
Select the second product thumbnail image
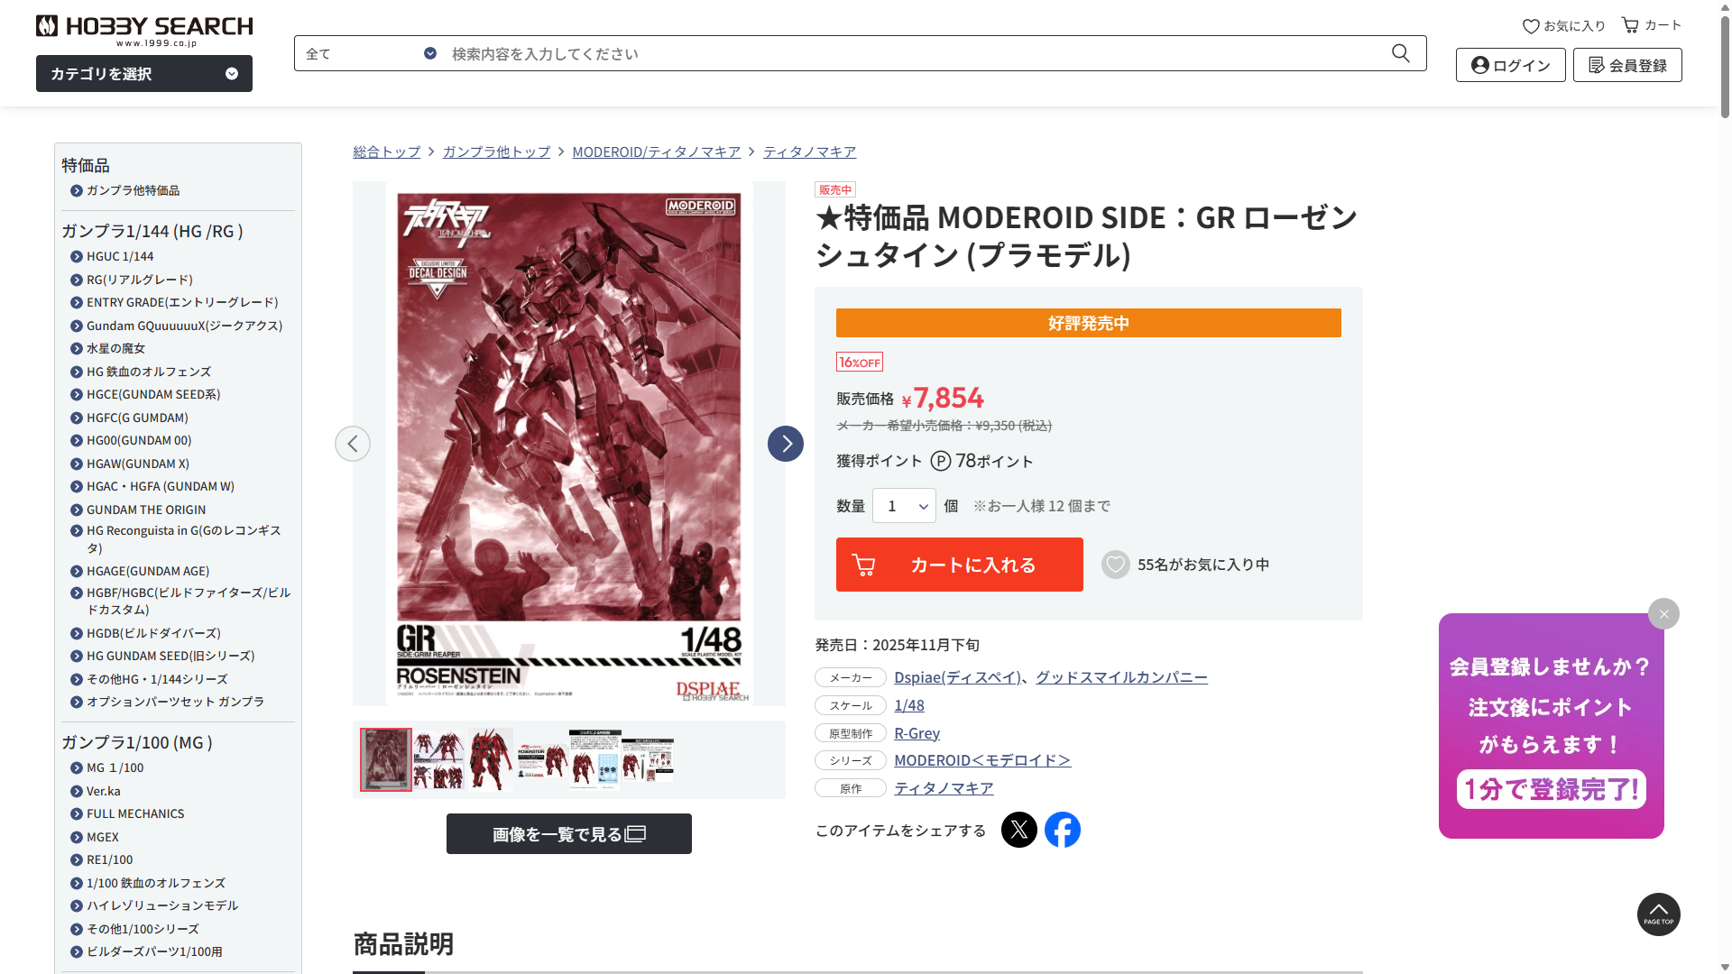coord(438,760)
